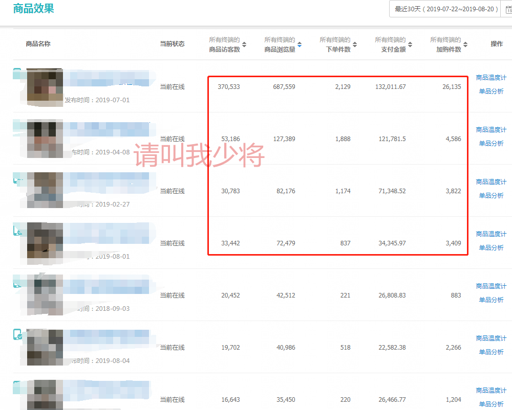Screen dimensions: 512x410
Task: Sort by 加购件数 using its sort arrows
Action: pyautogui.click(x=465, y=44)
